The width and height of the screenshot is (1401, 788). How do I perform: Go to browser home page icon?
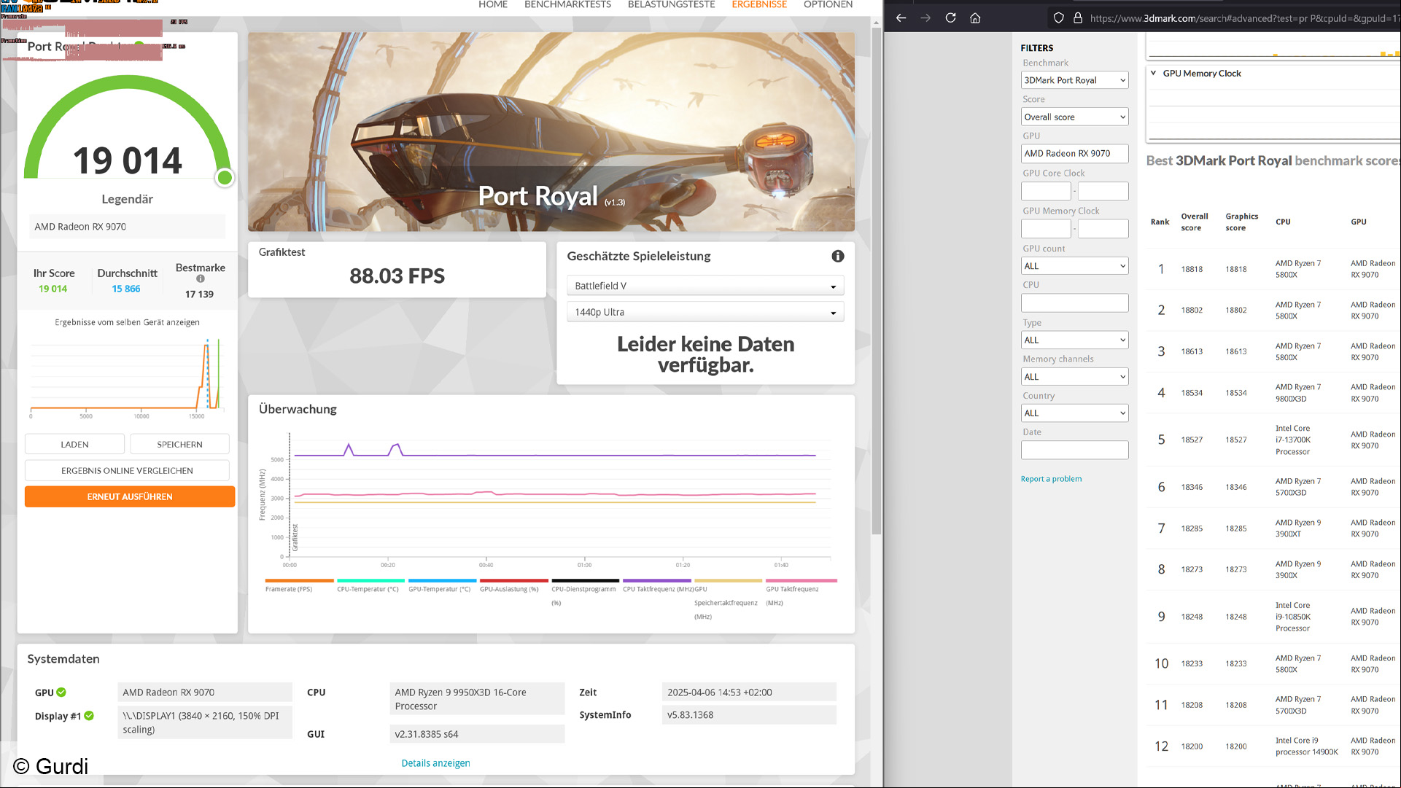(975, 18)
